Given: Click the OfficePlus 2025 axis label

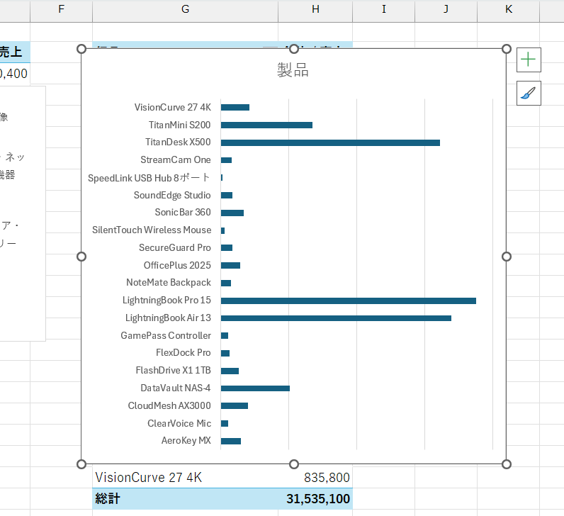Looking at the screenshot, I should 177,265.
